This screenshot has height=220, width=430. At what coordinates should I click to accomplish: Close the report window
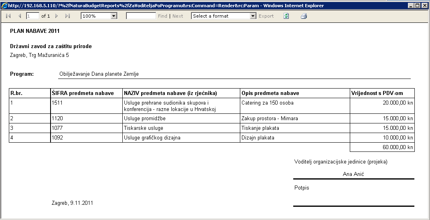coord(424,6)
